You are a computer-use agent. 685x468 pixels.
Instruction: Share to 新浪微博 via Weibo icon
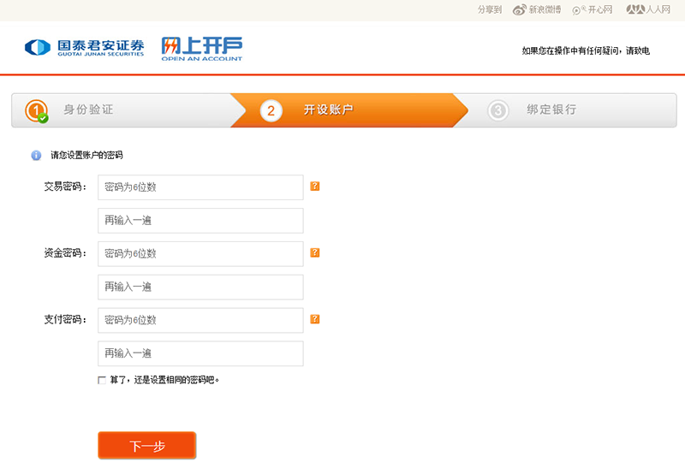(519, 10)
